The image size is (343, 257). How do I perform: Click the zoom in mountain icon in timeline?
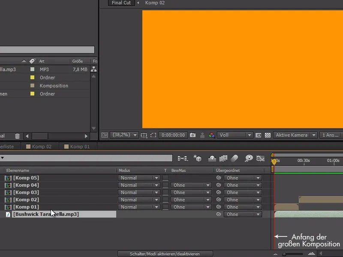point(311,254)
